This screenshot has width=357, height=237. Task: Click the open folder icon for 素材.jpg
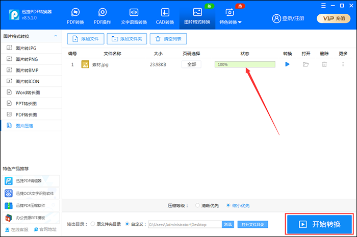coord(306,64)
